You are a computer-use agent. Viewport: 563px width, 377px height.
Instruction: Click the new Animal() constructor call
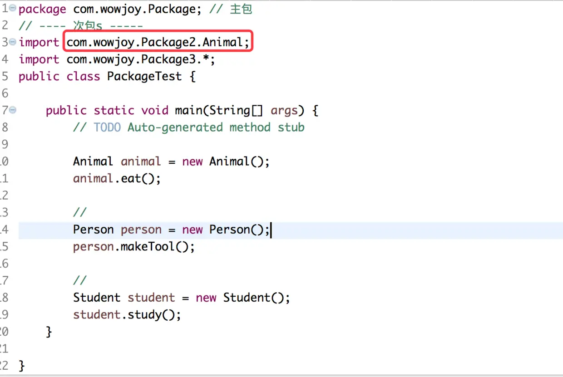pyautogui.click(x=226, y=162)
